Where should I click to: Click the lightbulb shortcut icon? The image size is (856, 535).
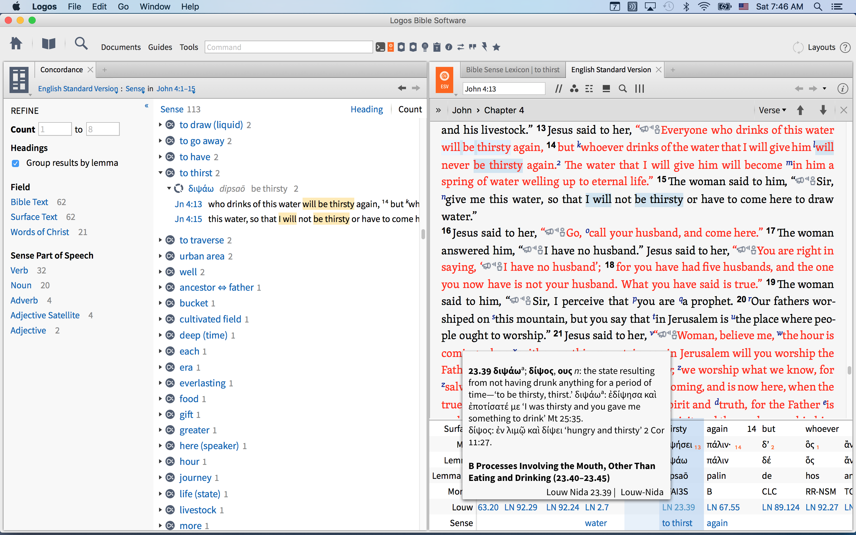pos(425,47)
